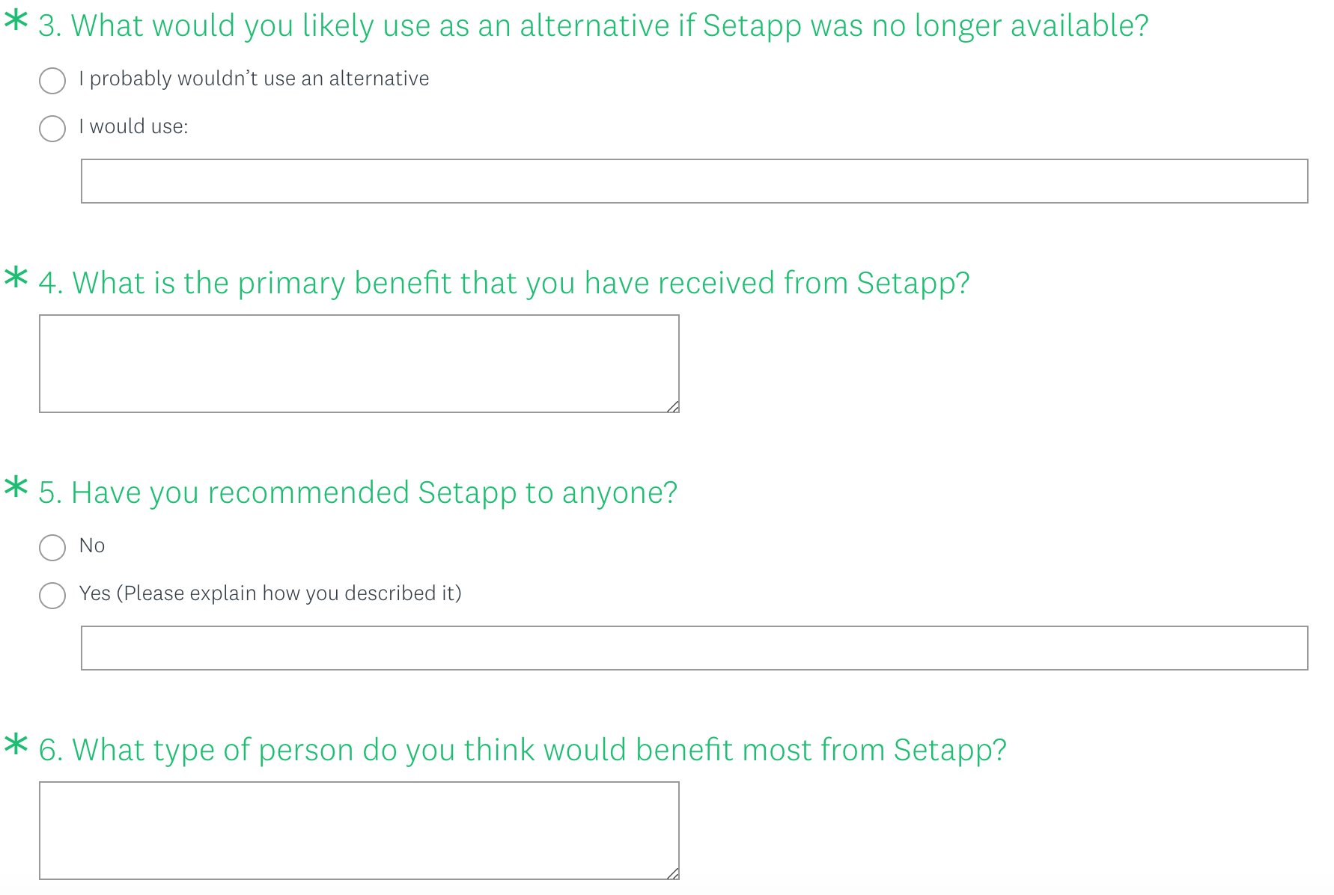Viewport: 1334px width, 895px height.
Task: Click question 6 heading about type of person
Action: pyautogui.click(x=523, y=751)
